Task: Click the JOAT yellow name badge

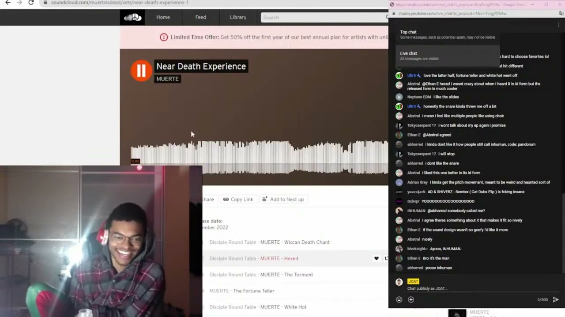Action: click(x=413, y=281)
